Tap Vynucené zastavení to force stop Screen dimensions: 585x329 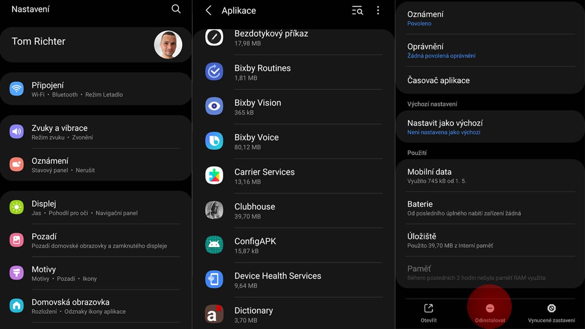(x=552, y=313)
